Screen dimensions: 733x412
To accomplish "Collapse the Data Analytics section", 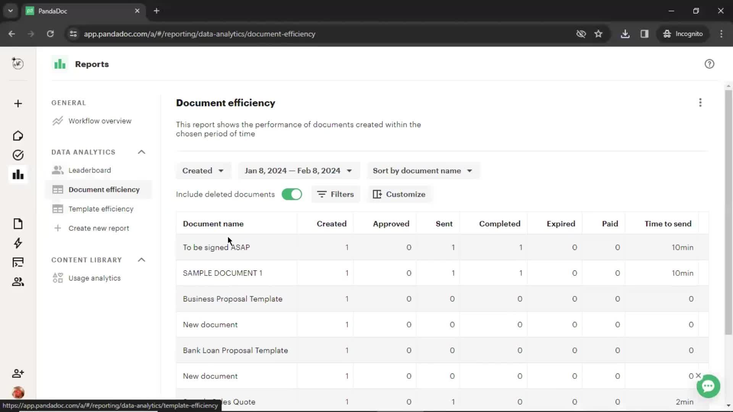I will (141, 152).
